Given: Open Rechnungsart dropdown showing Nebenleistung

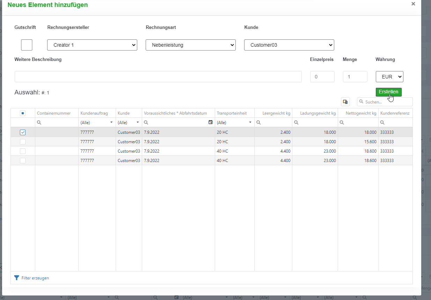Looking at the screenshot, I should [x=191, y=45].
